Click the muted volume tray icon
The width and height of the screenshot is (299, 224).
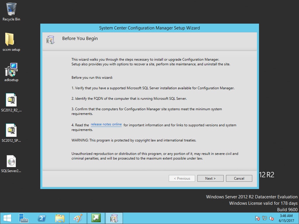[272, 218]
